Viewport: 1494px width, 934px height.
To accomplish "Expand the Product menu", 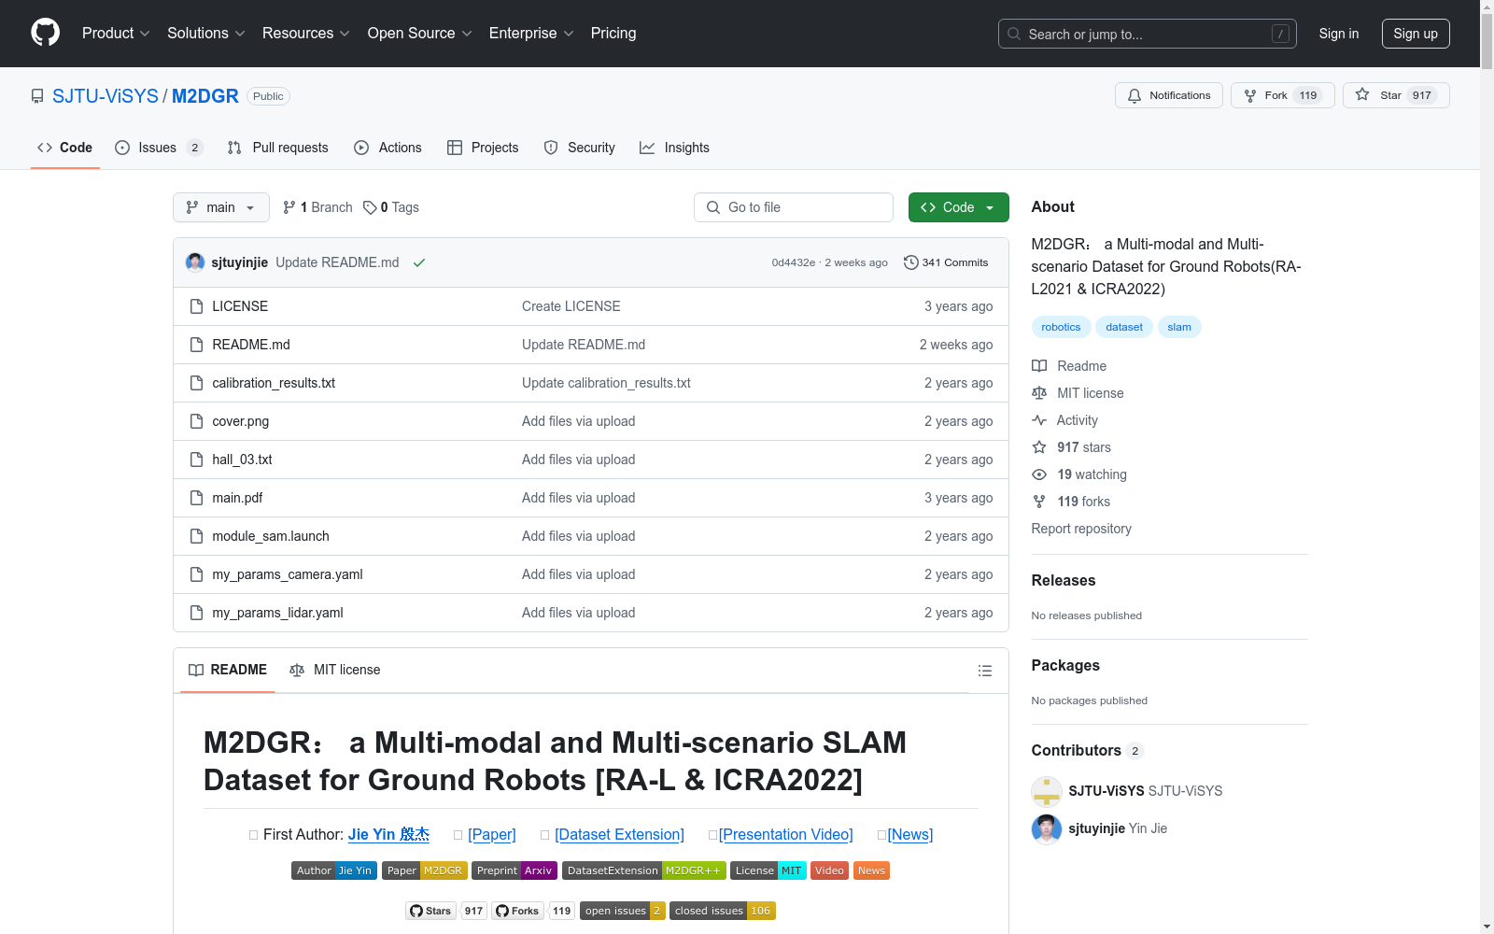I will coord(116,34).
